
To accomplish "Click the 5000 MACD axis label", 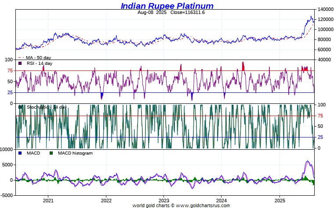I will [7, 165].
